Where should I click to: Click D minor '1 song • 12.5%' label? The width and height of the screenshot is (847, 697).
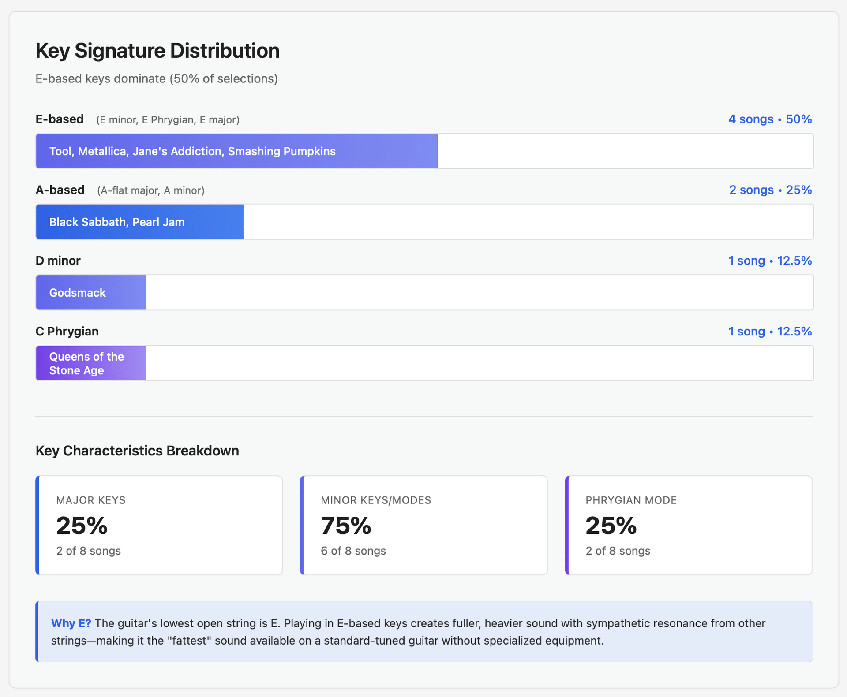pyautogui.click(x=770, y=261)
